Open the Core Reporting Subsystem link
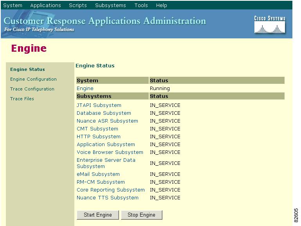Image resolution: width=301 pixels, height=226 pixels. pyautogui.click(x=110, y=190)
